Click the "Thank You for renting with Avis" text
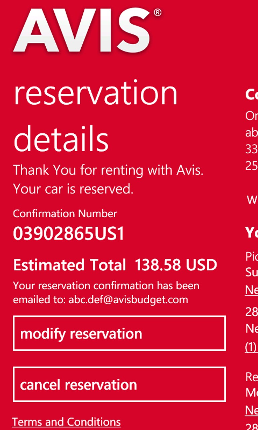This screenshot has width=258, height=430. 108,170
